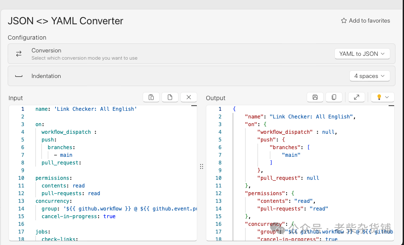Click '- main' line in the Input editor

pyautogui.click(x=63, y=155)
